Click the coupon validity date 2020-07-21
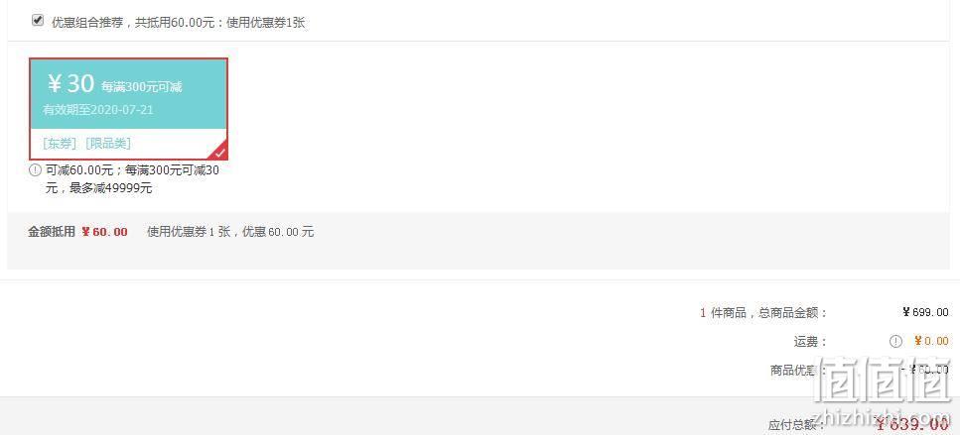 pyautogui.click(x=122, y=110)
